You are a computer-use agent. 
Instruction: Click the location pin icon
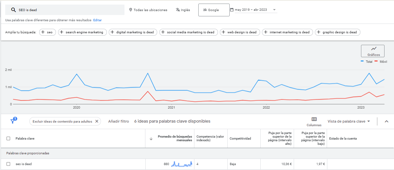[x=131, y=10]
